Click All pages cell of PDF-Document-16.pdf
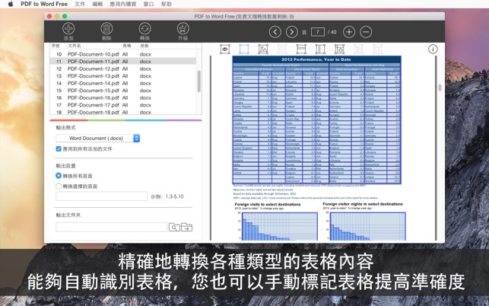 [x=125, y=97]
